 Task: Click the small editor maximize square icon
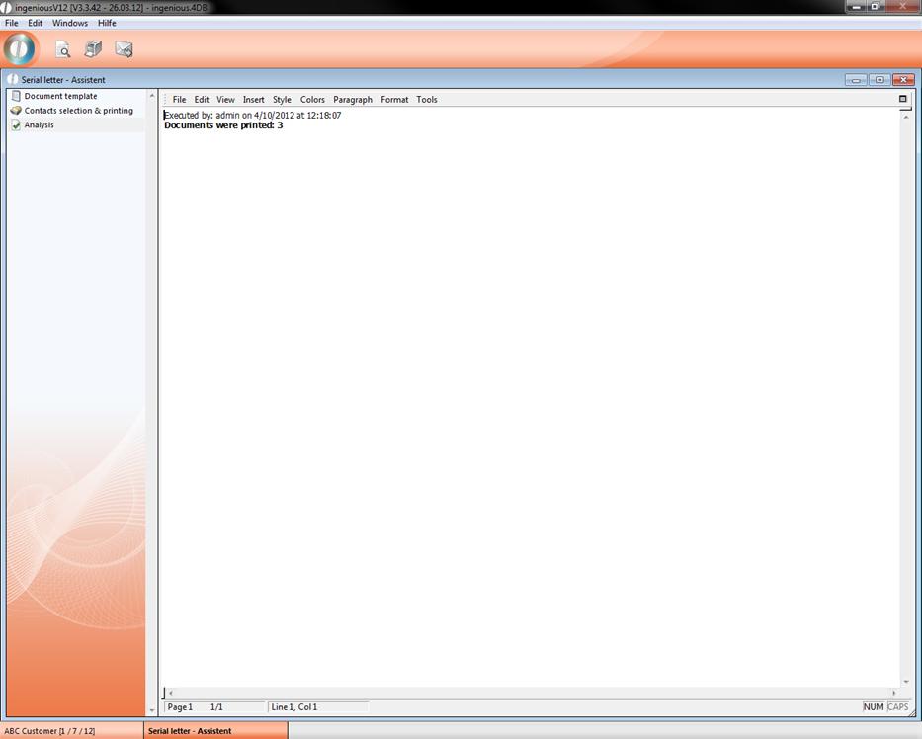coord(902,99)
